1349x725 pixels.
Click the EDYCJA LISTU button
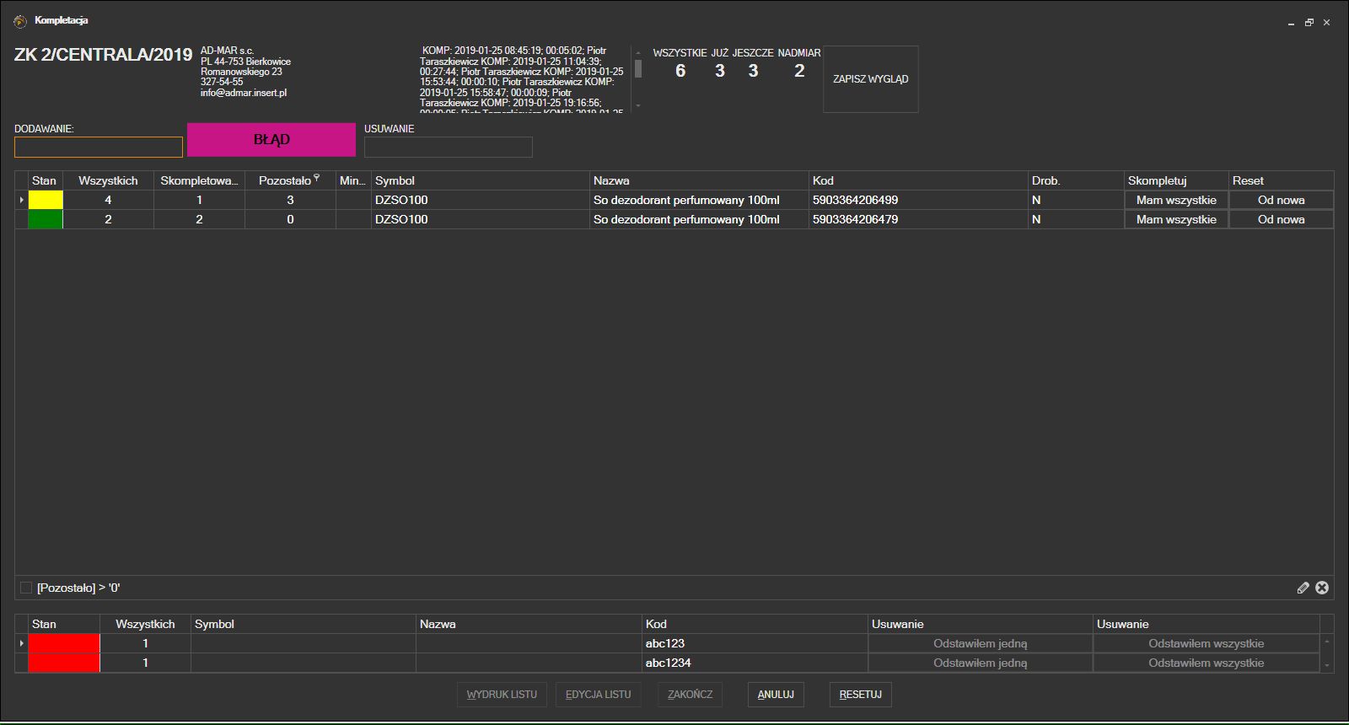coord(598,695)
